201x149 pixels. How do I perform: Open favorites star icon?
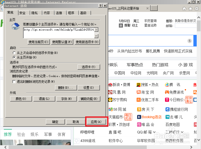[x=191, y=9]
